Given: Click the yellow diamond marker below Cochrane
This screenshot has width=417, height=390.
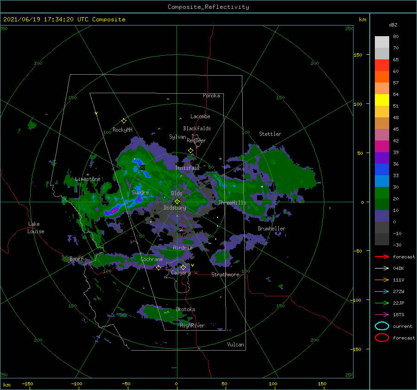Looking at the screenshot, I should pos(159,268).
